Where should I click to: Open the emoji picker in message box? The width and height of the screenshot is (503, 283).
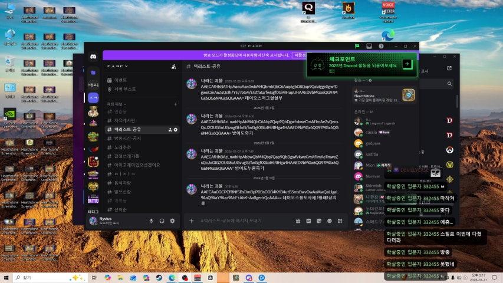click(x=330, y=221)
